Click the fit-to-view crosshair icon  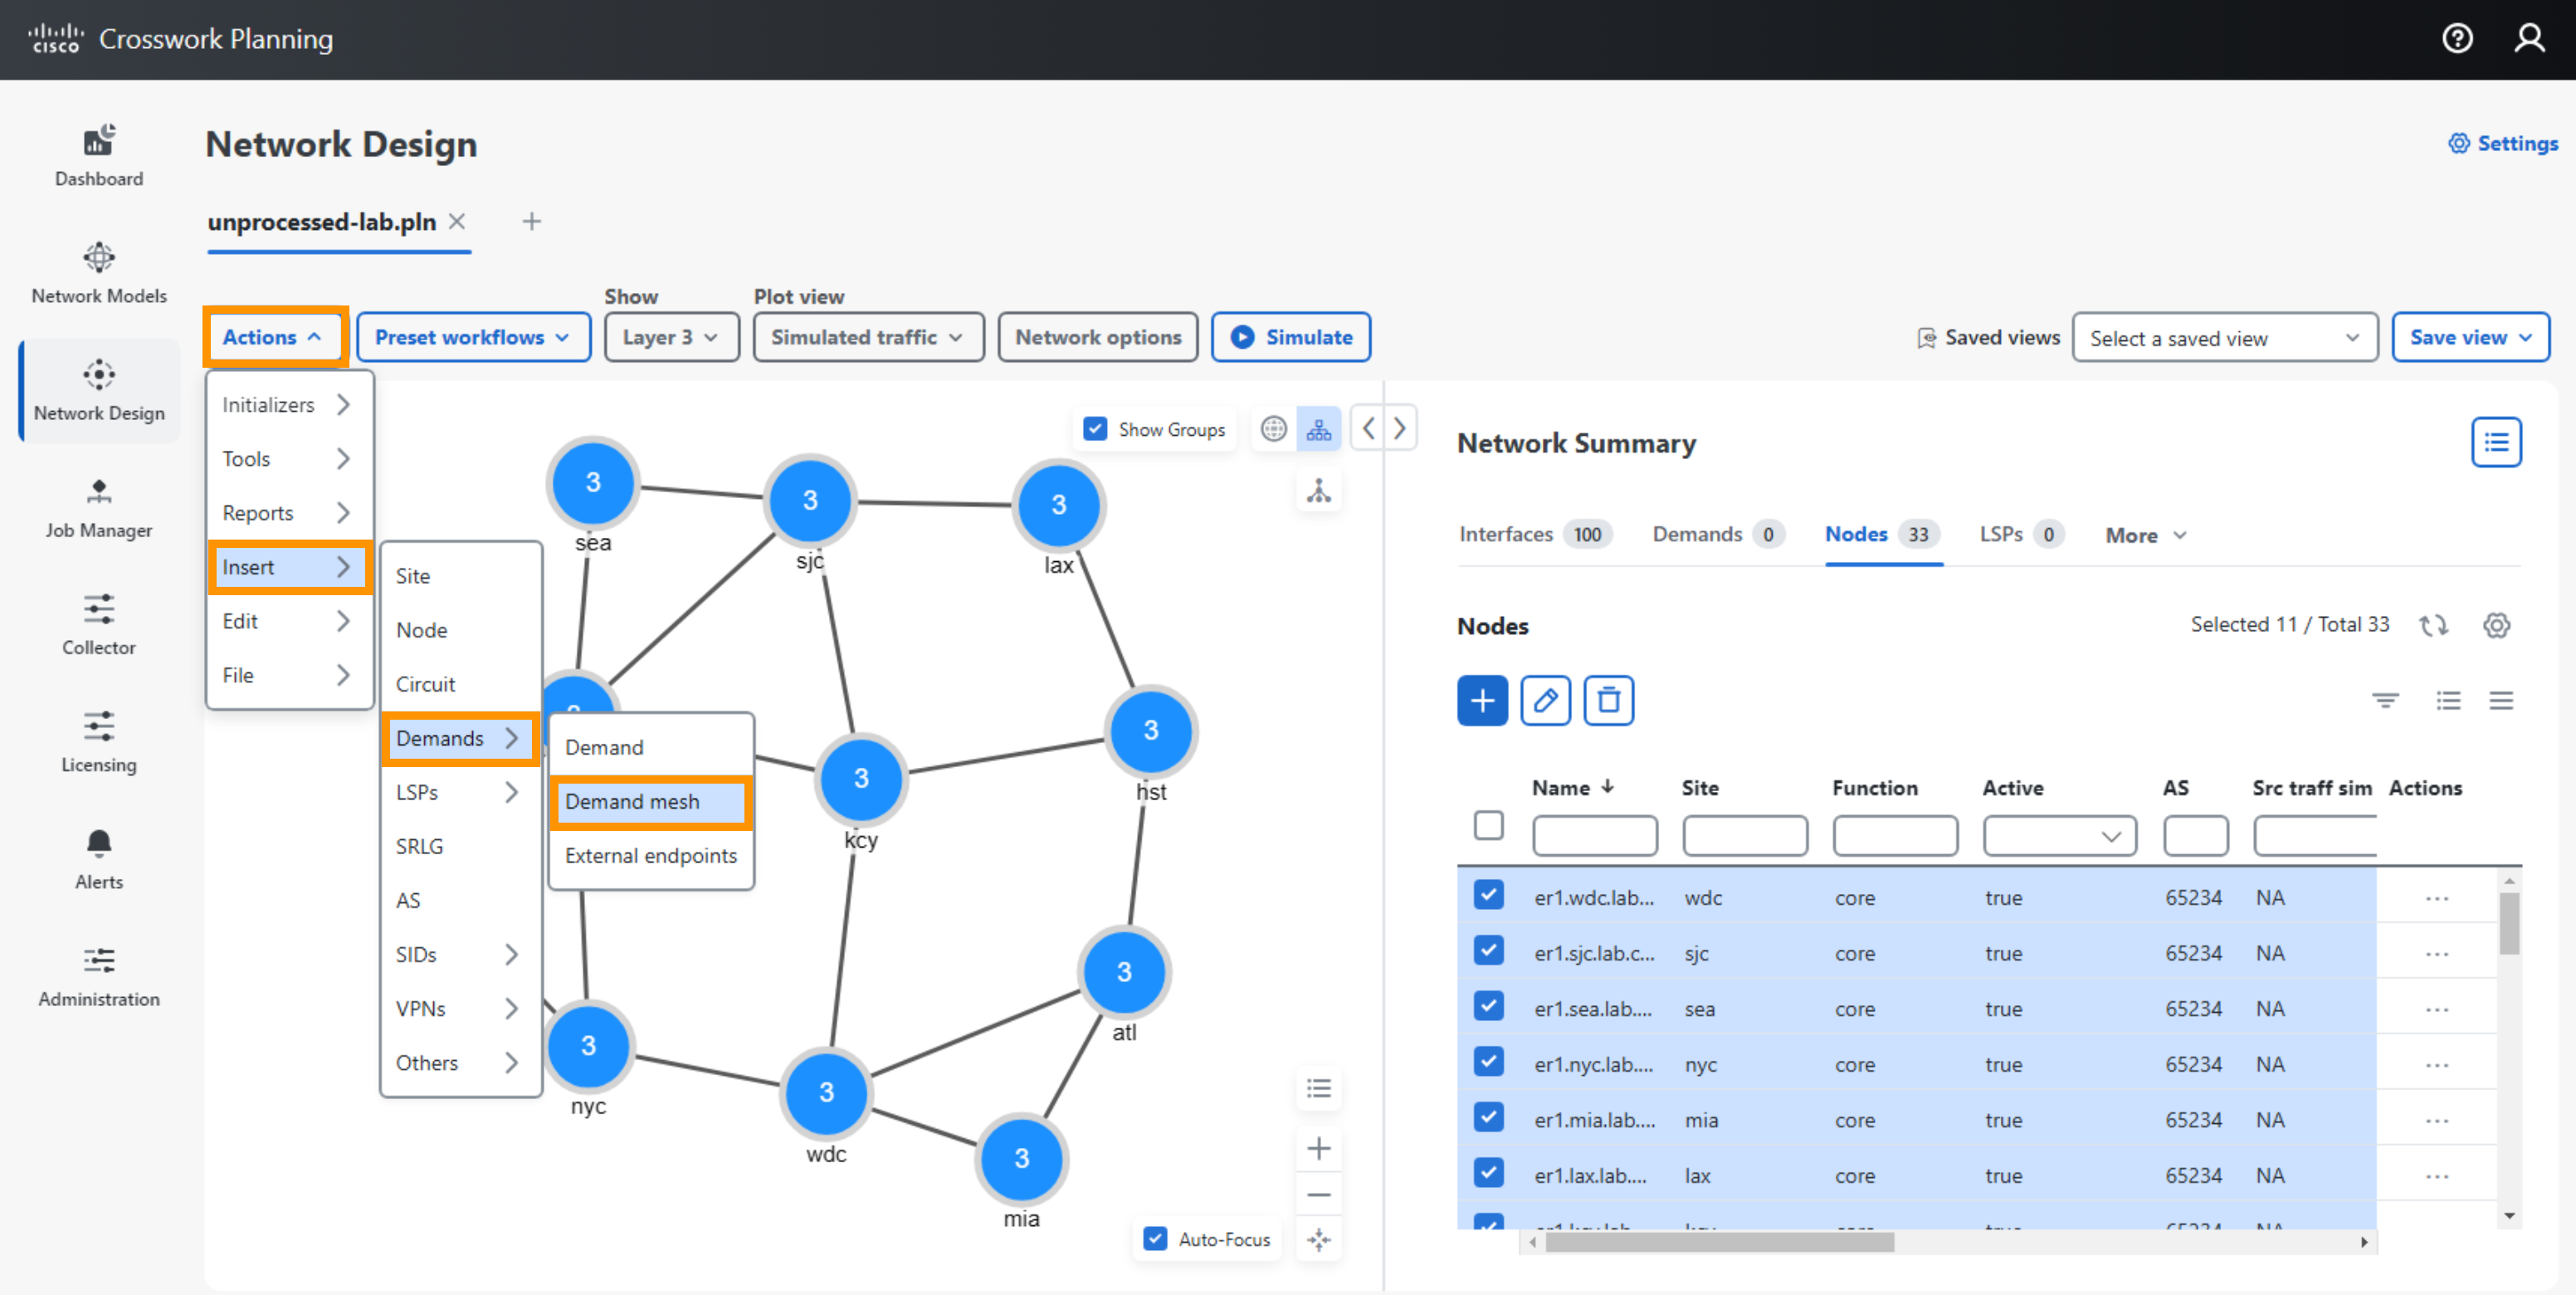1319,1240
